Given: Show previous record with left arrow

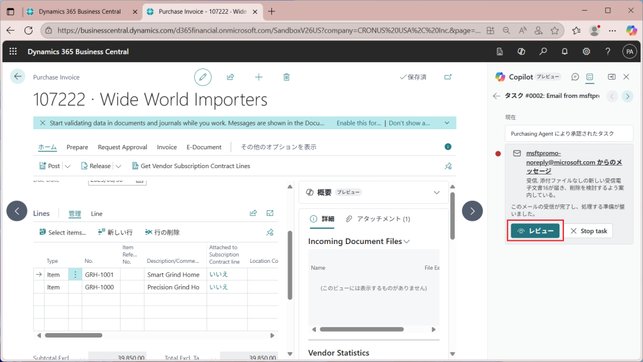Looking at the screenshot, I should (17, 211).
